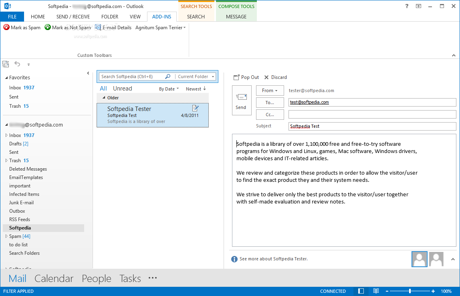Click the search magnifier icon
The width and height of the screenshot is (460, 296).
point(168,76)
